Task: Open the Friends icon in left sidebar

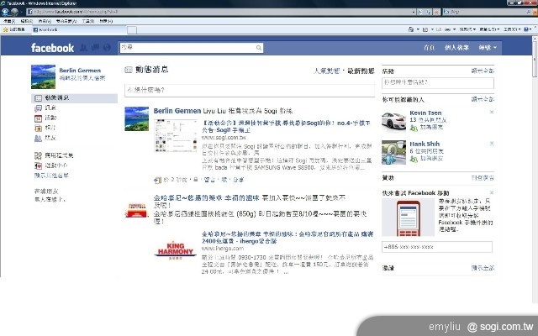Action: tap(39, 138)
